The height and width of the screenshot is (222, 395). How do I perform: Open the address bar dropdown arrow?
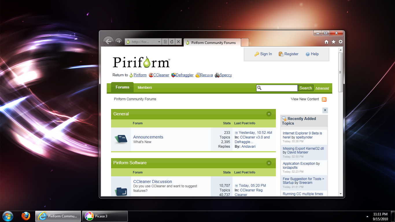(159, 42)
